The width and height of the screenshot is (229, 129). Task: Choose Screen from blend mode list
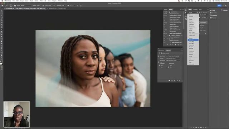tap(191, 30)
